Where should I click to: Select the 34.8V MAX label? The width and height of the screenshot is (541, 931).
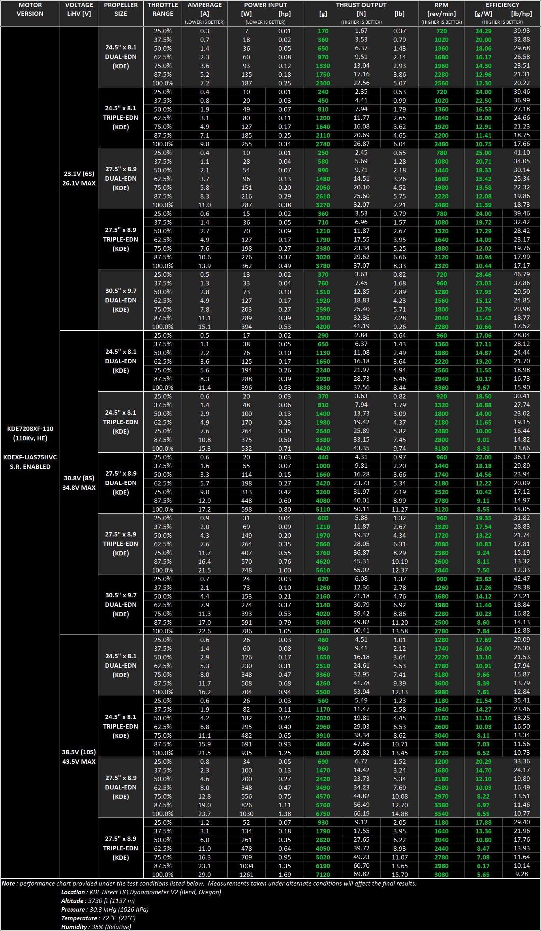[x=79, y=487]
